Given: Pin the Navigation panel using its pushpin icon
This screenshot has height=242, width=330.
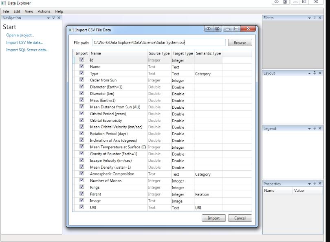Looking at the screenshot, I should coord(54,18).
